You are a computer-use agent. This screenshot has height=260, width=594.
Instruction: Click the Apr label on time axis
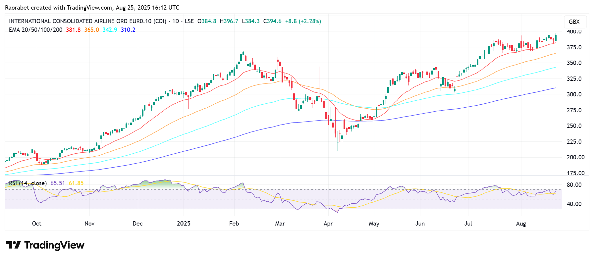328,224
